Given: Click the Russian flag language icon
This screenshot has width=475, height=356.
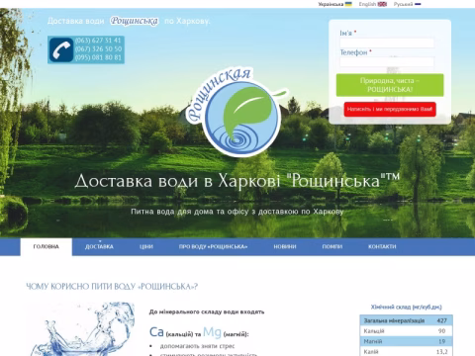Looking at the screenshot, I should [x=418, y=4].
